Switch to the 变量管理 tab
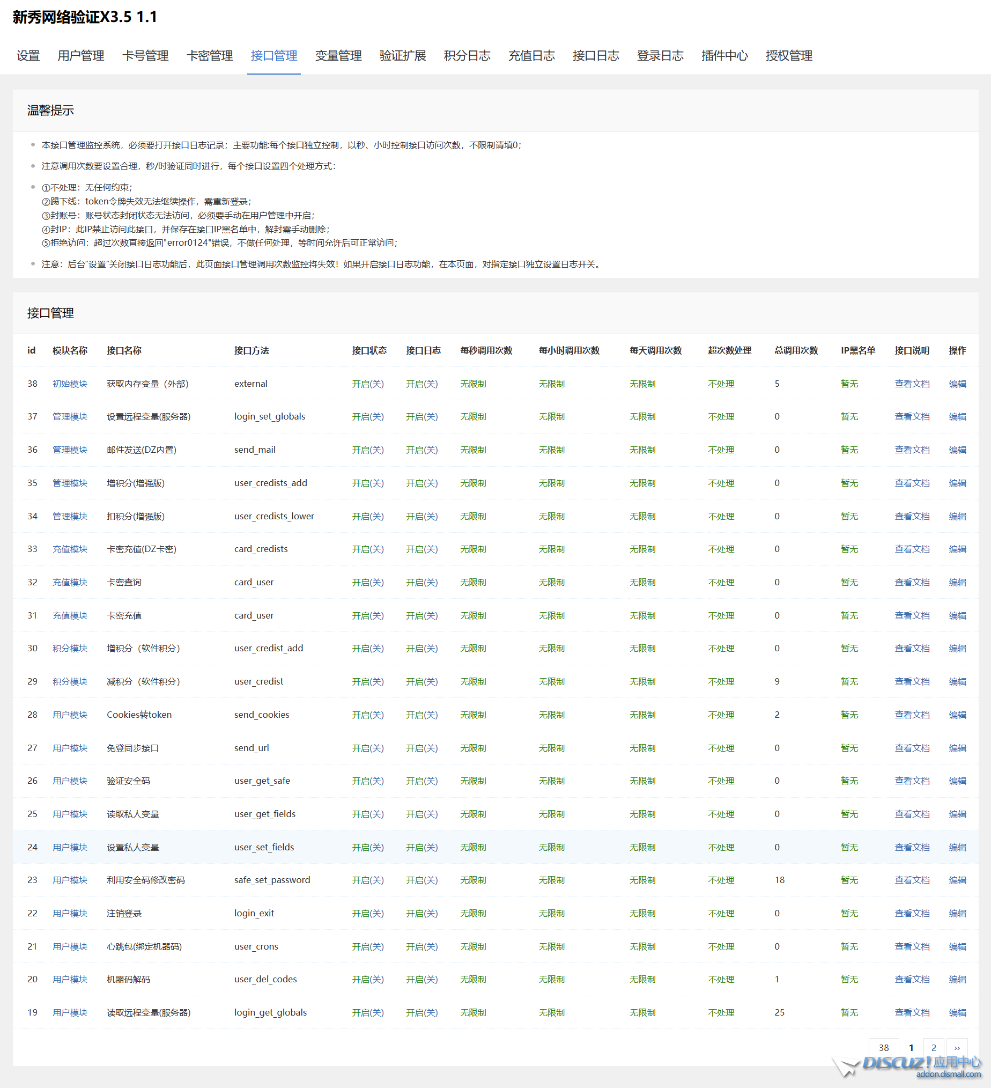This screenshot has height=1088, width=991. tap(338, 56)
